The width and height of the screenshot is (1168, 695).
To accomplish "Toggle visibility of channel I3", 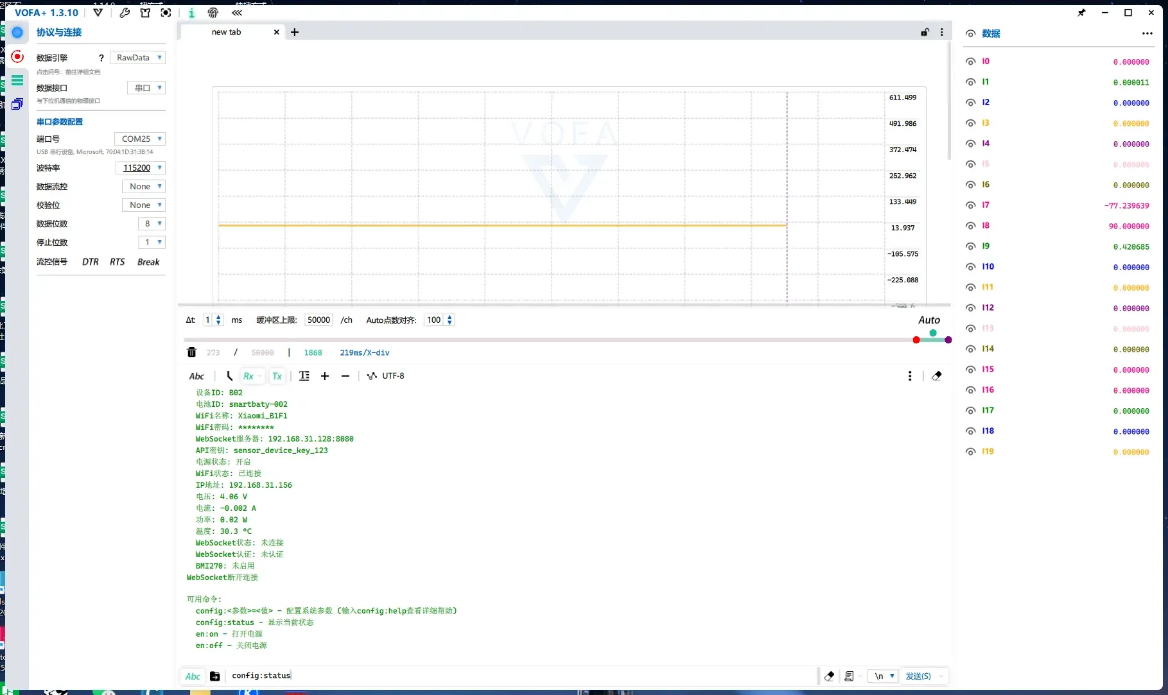I will (x=970, y=123).
